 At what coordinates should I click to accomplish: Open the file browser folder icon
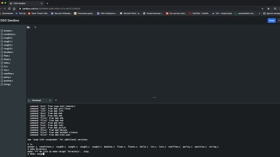28,27
